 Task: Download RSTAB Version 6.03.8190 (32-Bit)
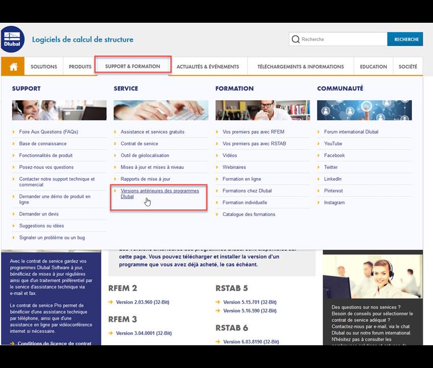click(x=251, y=342)
